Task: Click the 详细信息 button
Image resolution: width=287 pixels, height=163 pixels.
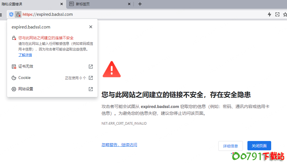Action: pyautogui.click(x=230, y=146)
